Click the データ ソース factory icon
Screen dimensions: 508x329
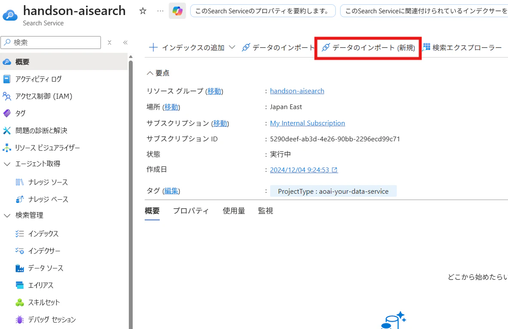20,268
